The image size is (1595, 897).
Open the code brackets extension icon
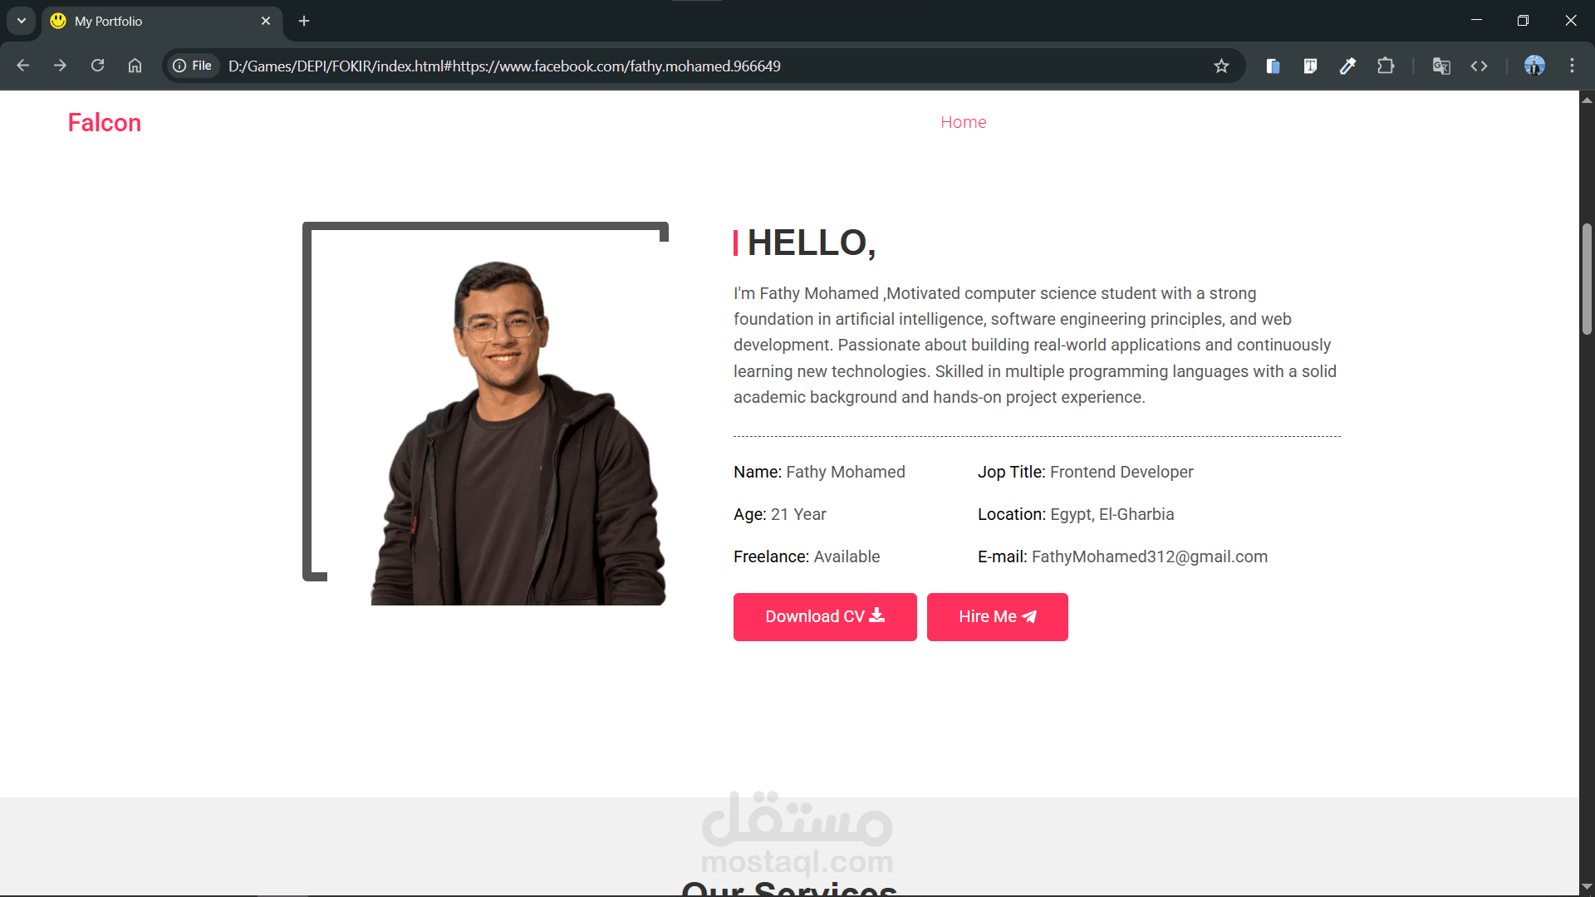tap(1479, 66)
